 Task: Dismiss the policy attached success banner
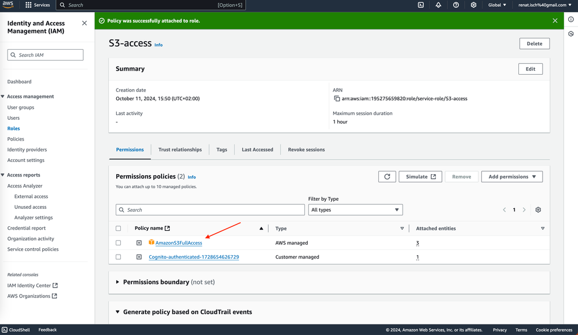point(555,21)
